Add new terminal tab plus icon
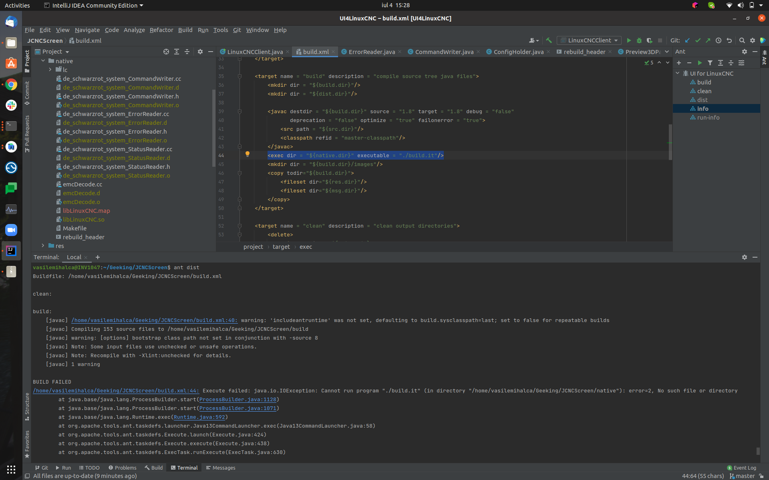 [x=98, y=257]
